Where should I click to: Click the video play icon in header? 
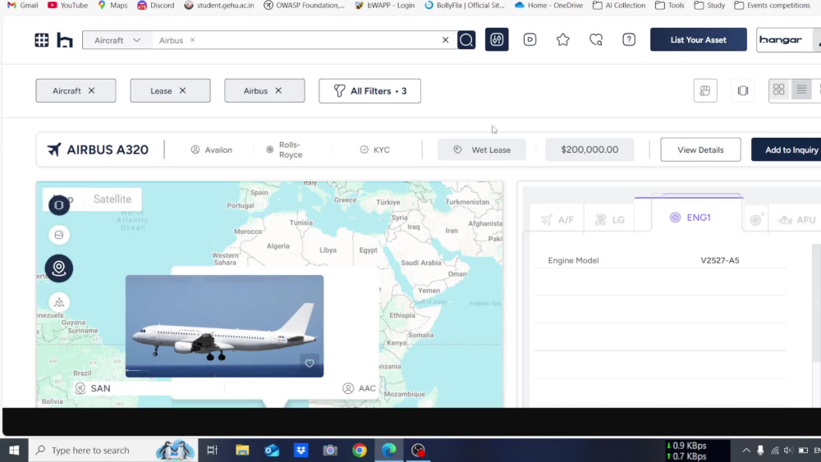pyautogui.click(x=530, y=39)
